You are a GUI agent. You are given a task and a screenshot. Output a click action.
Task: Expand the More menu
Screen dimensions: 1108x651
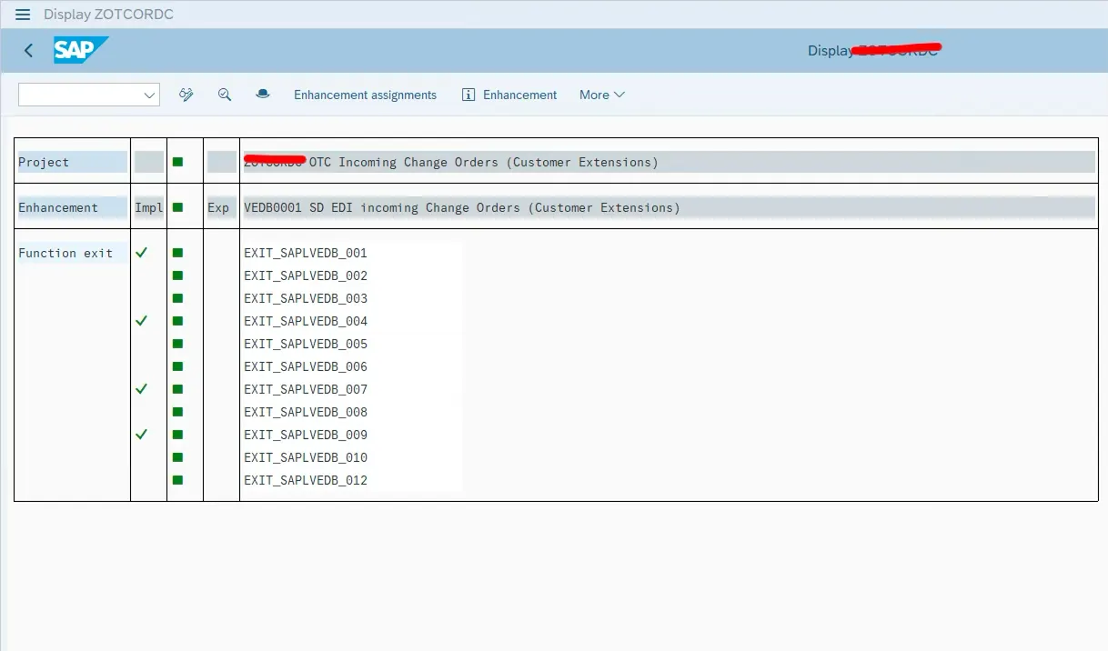pos(601,95)
